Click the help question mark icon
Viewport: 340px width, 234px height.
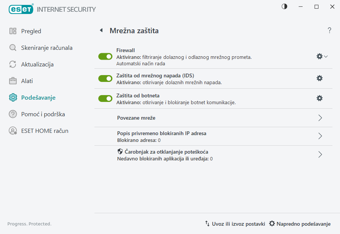coord(329,30)
